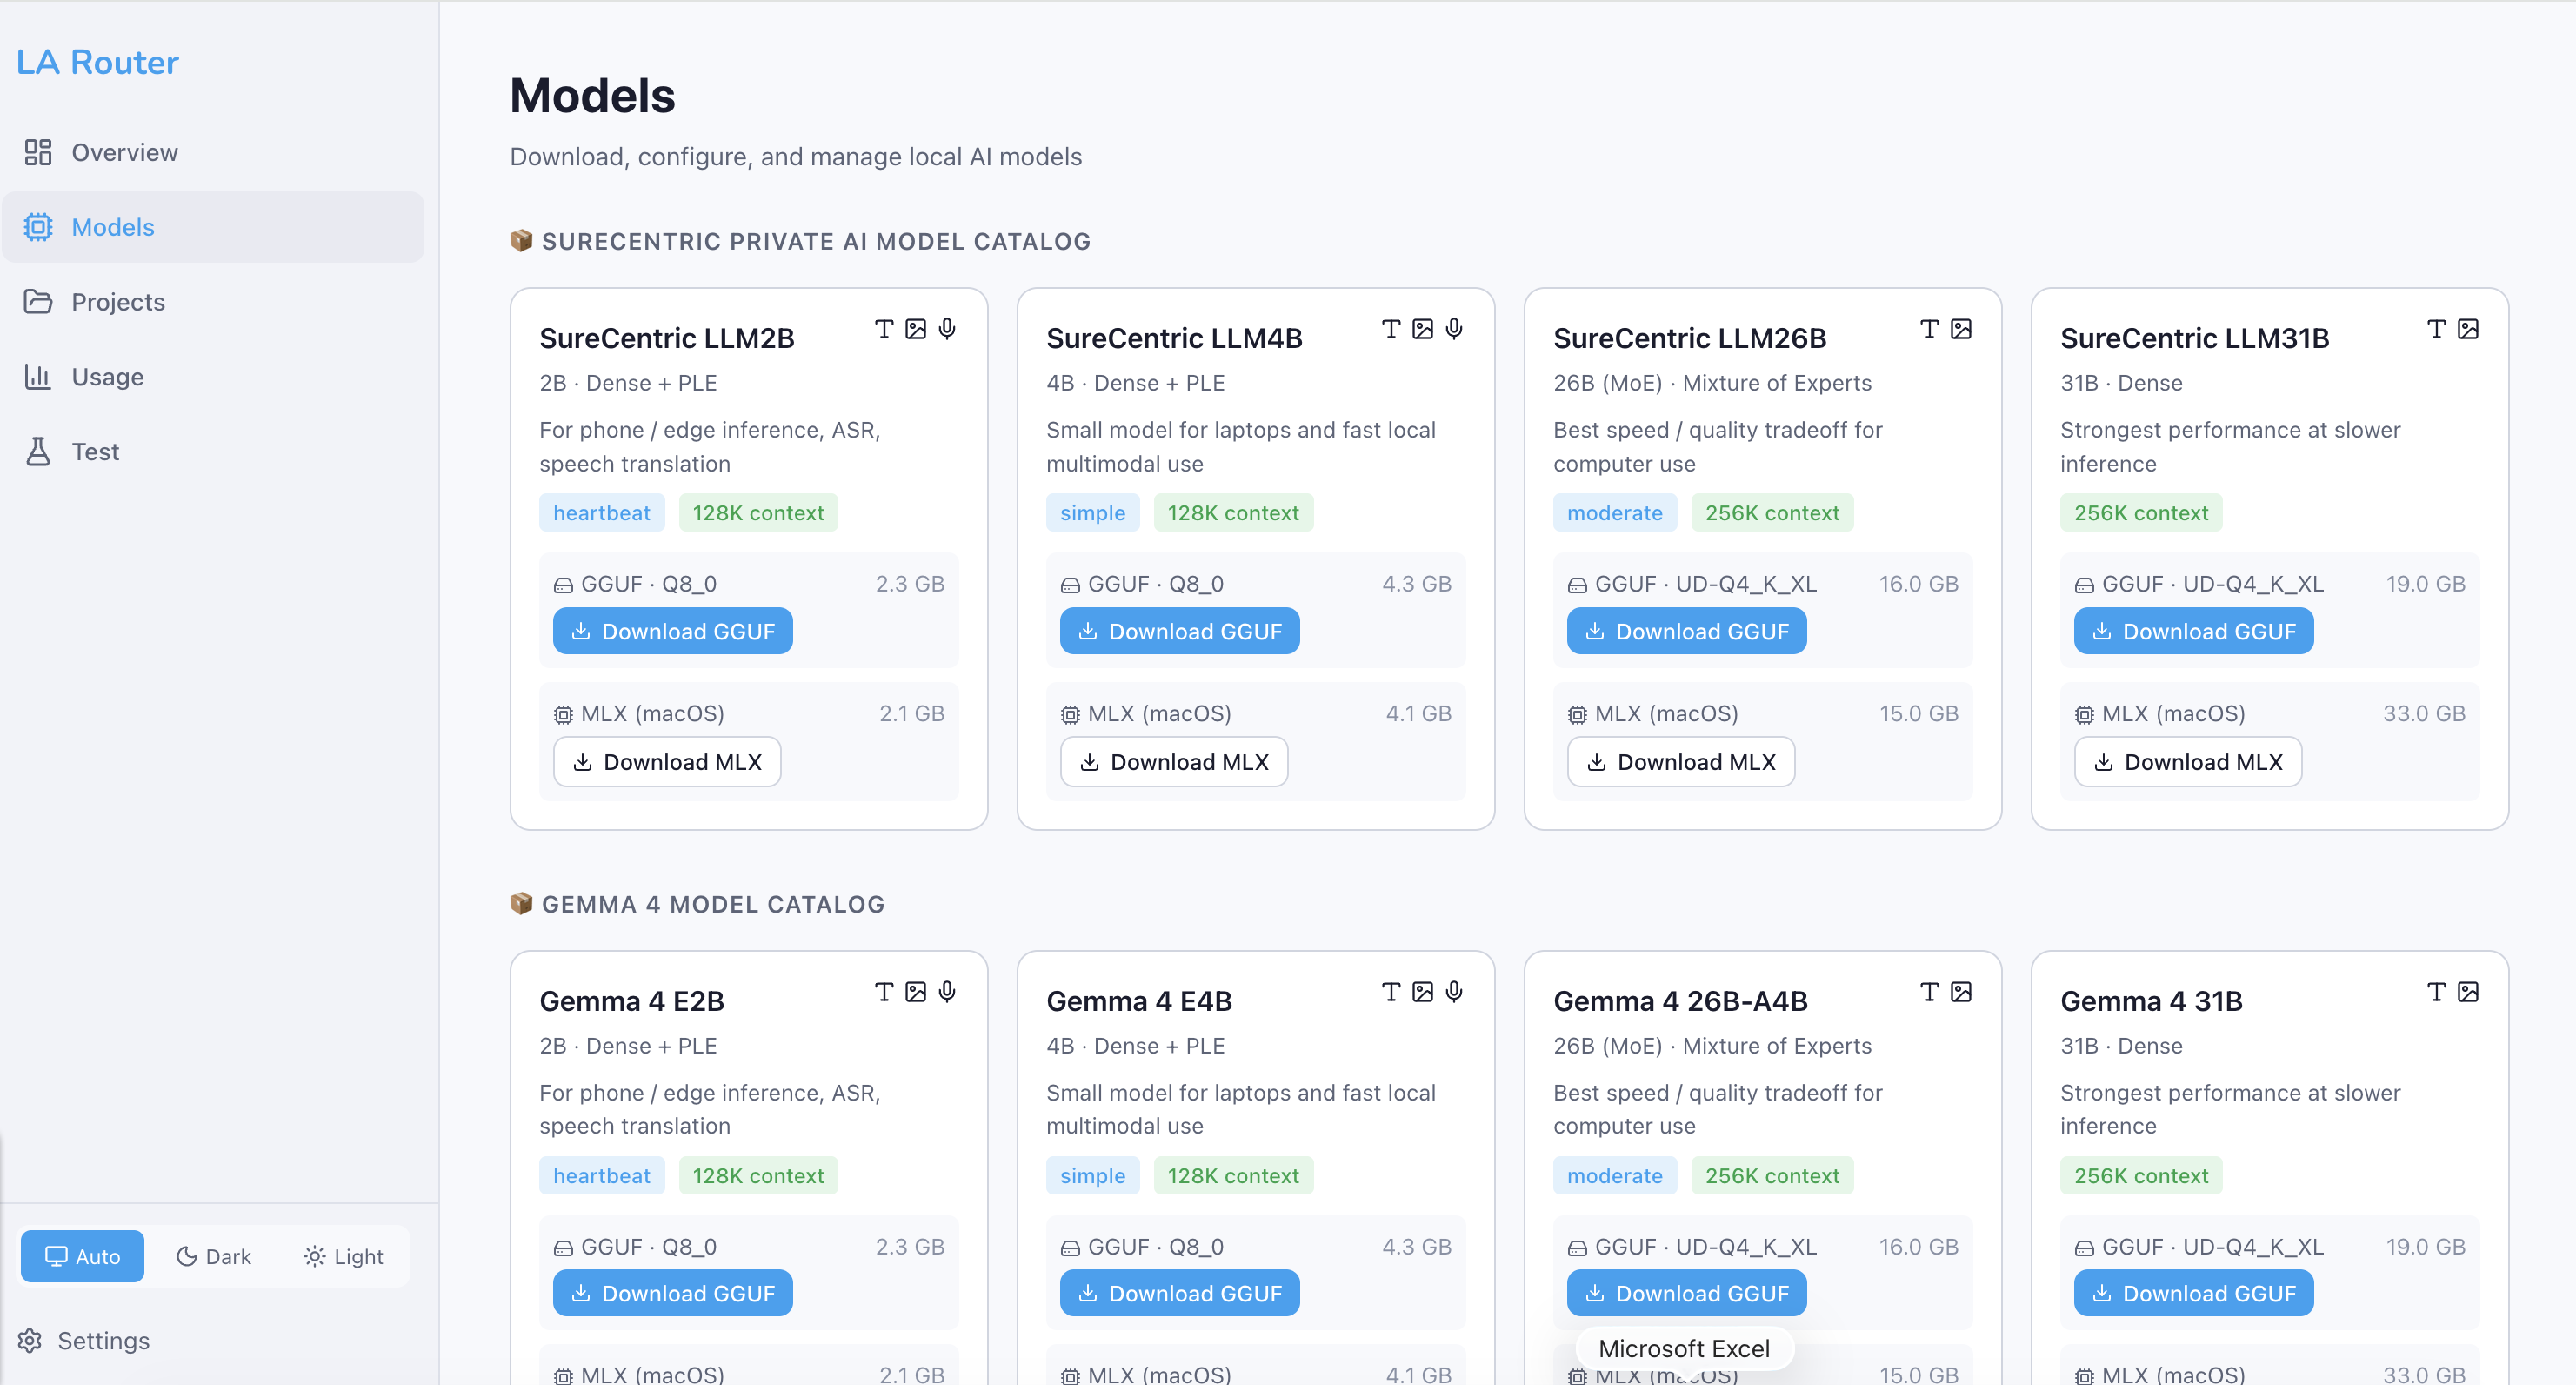The height and width of the screenshot is (1385, 2576).
Task: Download GGUF for Gemma 4 26B-A4B
Action: pos(1687,1293)
